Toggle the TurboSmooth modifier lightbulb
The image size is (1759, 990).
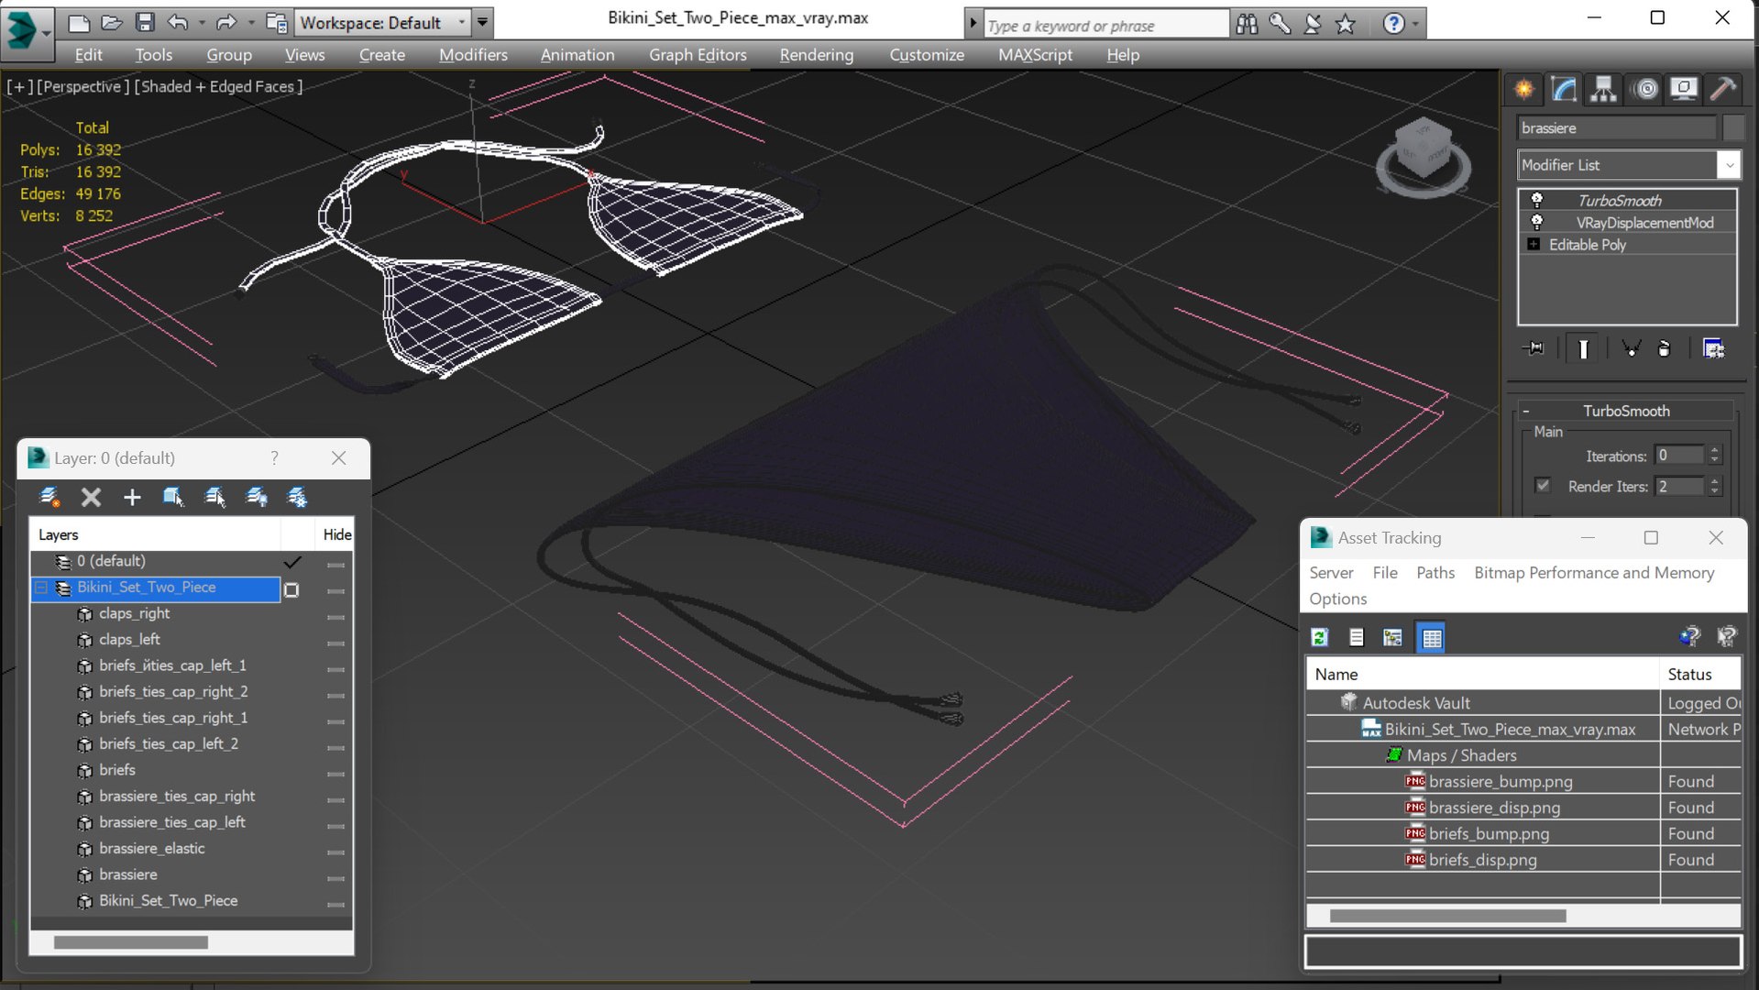coord(1537,200)
